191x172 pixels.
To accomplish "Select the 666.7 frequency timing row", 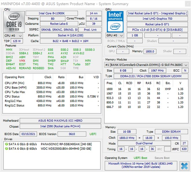I will pyautogui.click(x=145, y=107).
